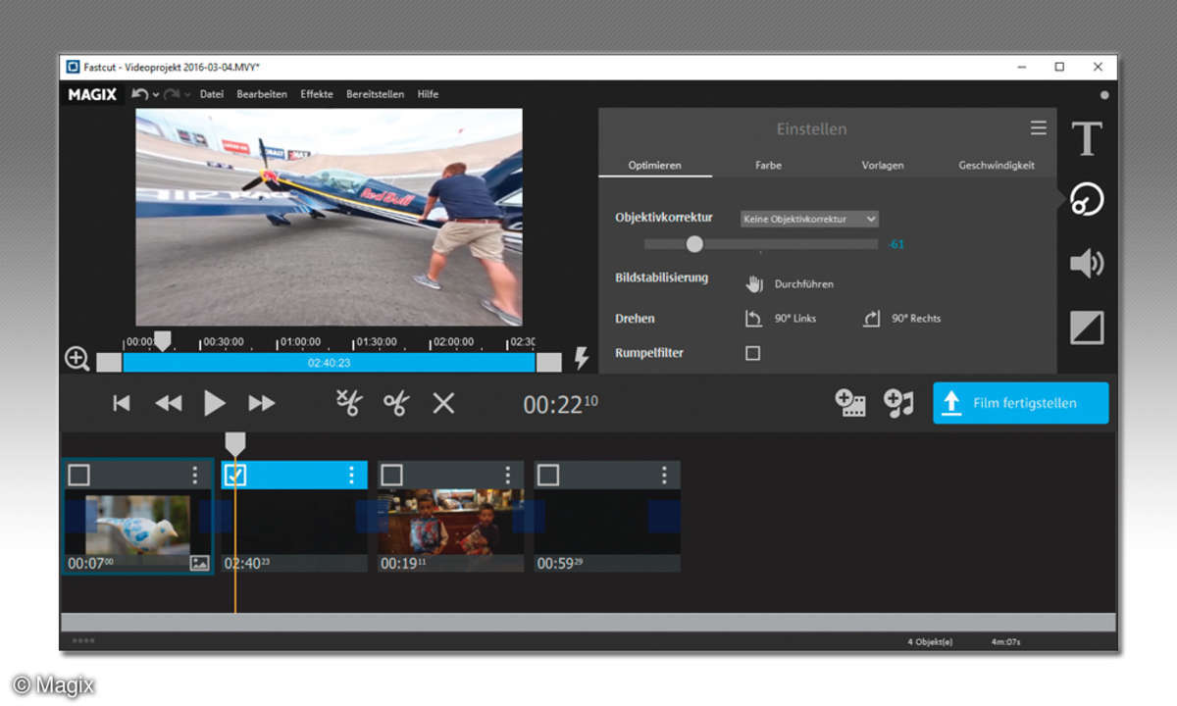Image resolution: width=1177 pixels, height=706 pixels.
Task: Click the "4 Objekt(e)" status text
Action: click(930, 642)
